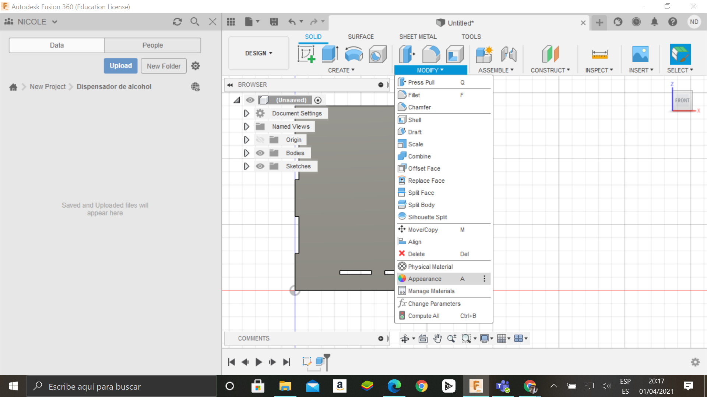The height and width of the screenshot is (397, 707).
Task: Click the Compute All menu entry
Action: click(423, 315)
